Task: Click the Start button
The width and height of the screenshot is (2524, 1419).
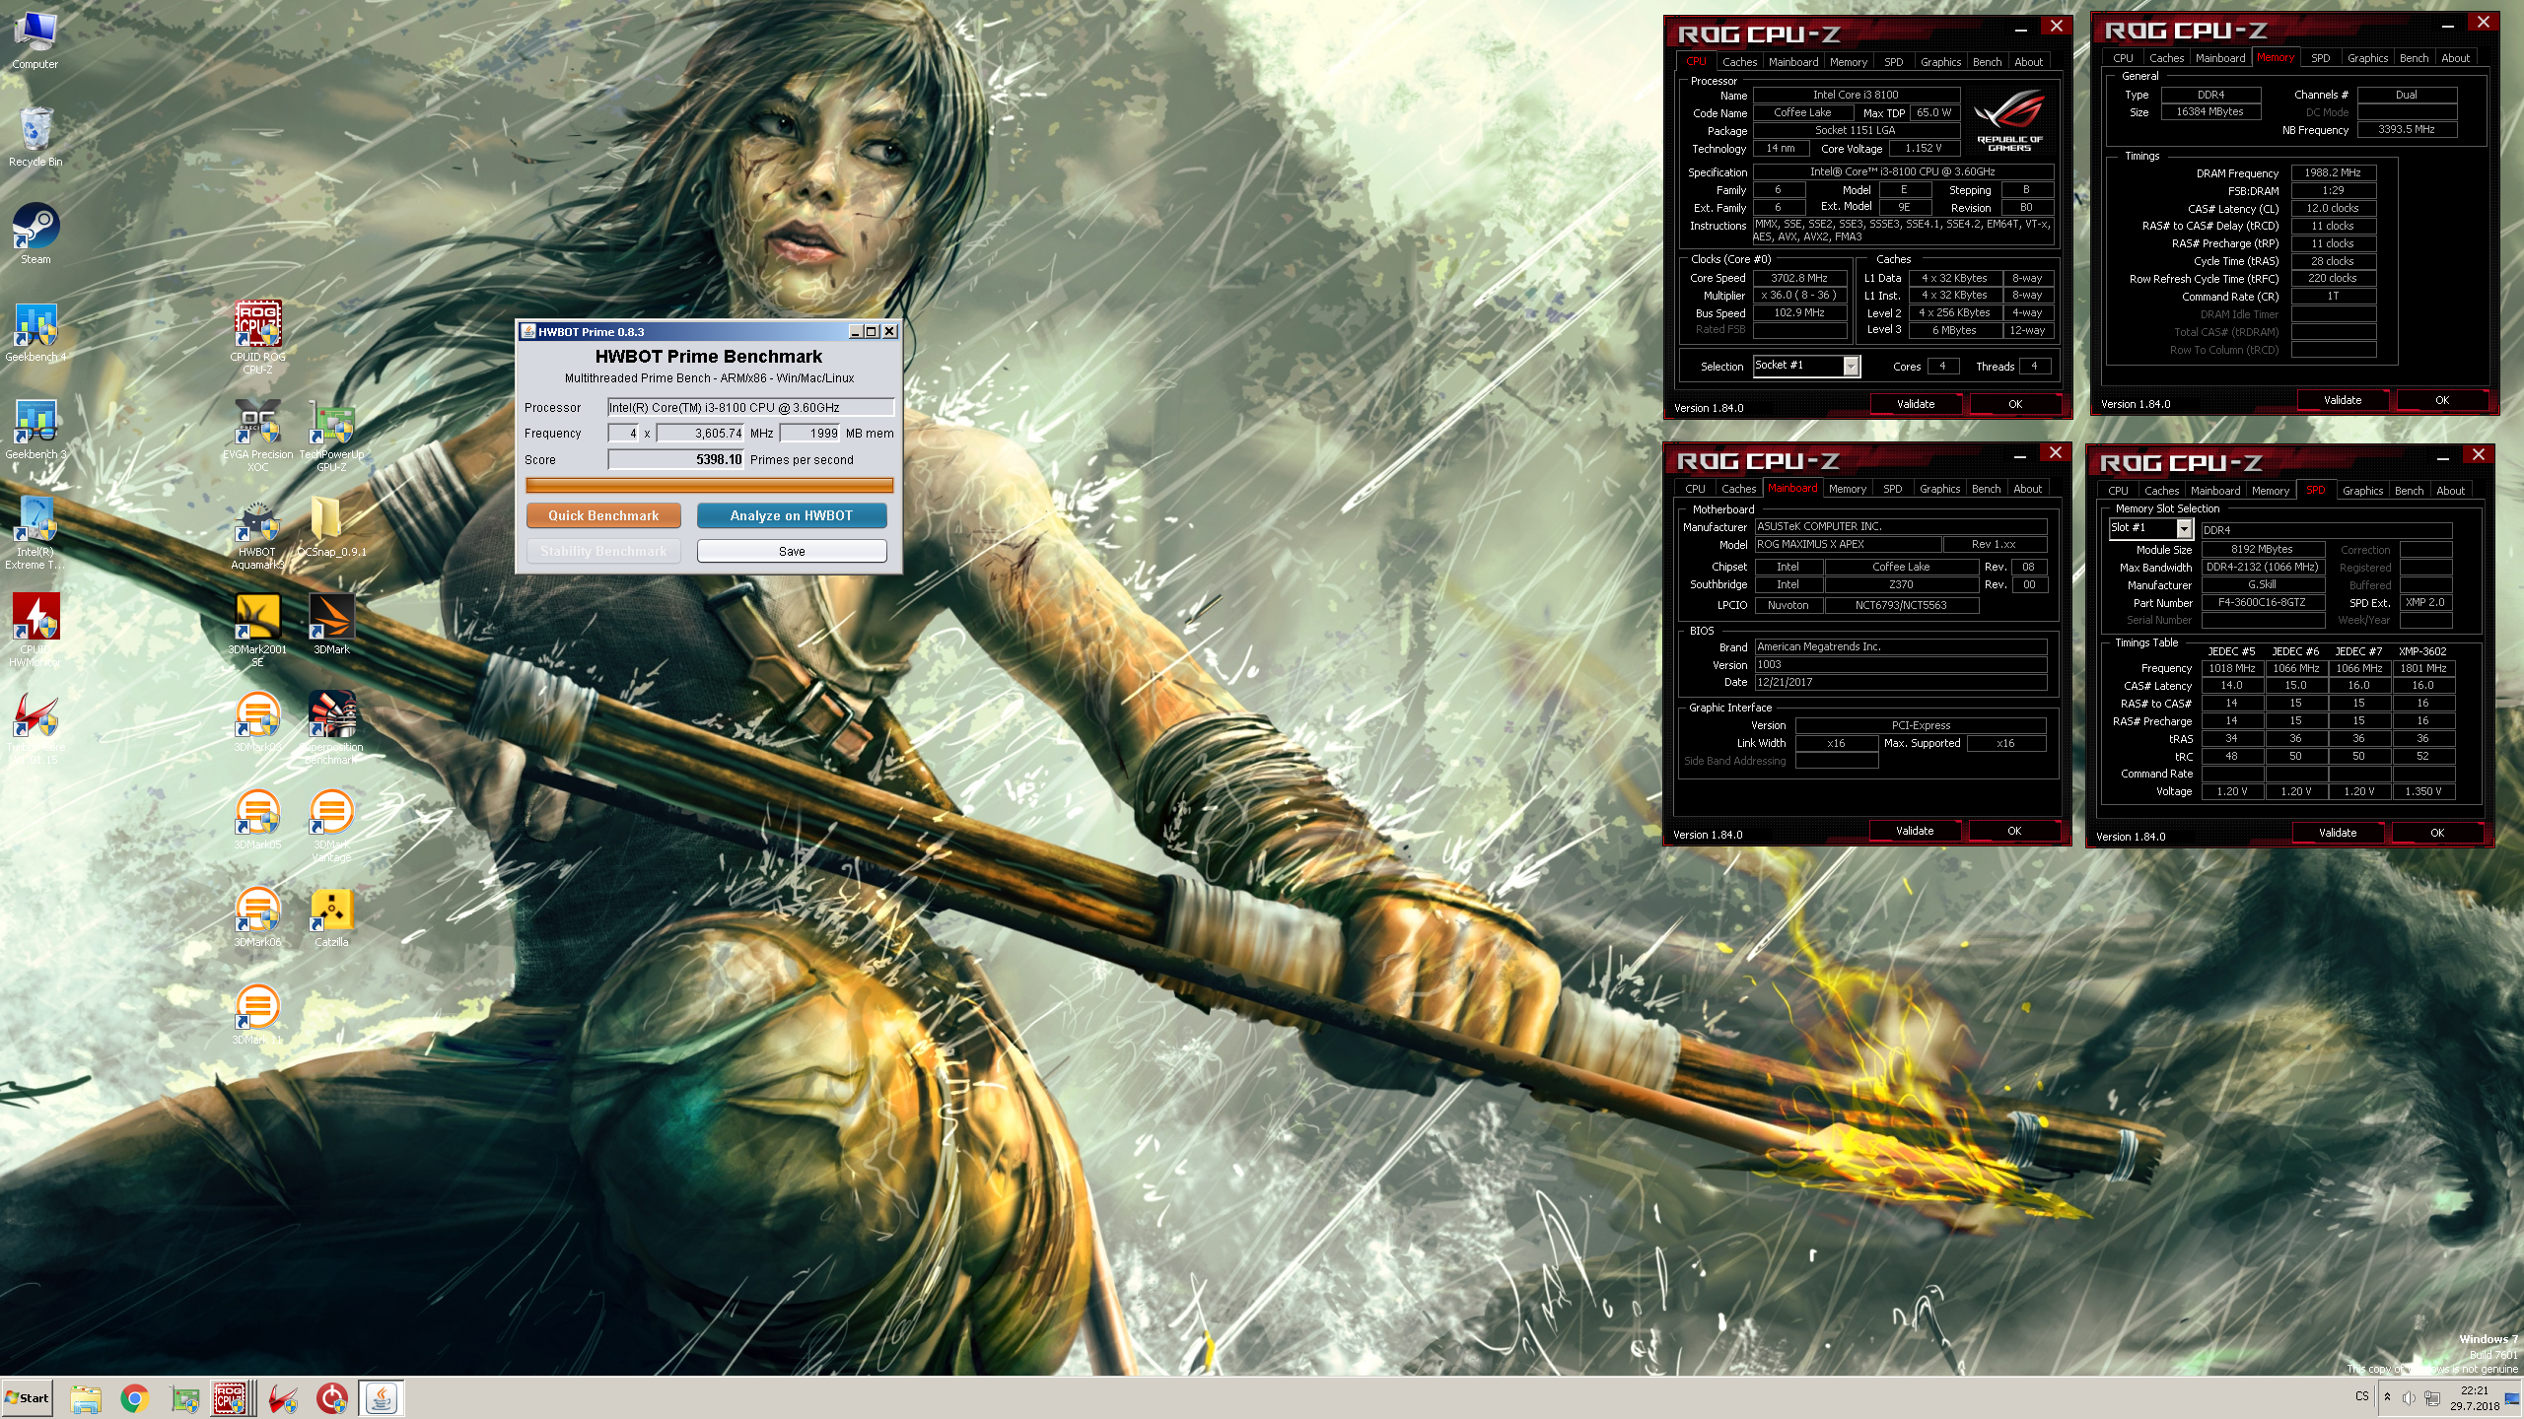Action: (28, 1398)
